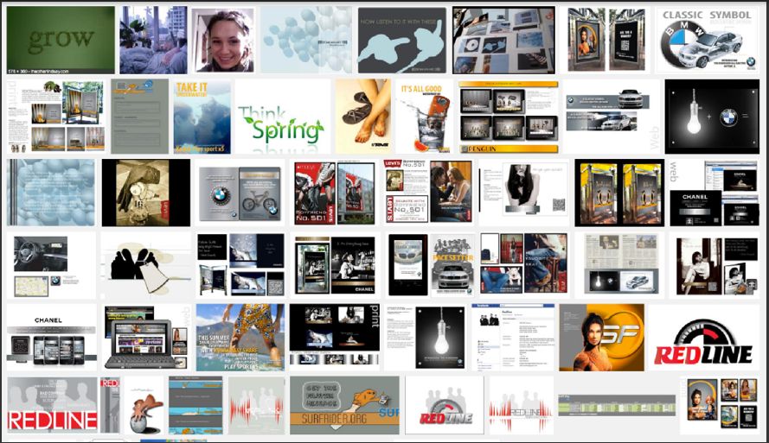769x443 pixels.
Task: Open the green "grow" thumbnail
Action: click(61, 40)
